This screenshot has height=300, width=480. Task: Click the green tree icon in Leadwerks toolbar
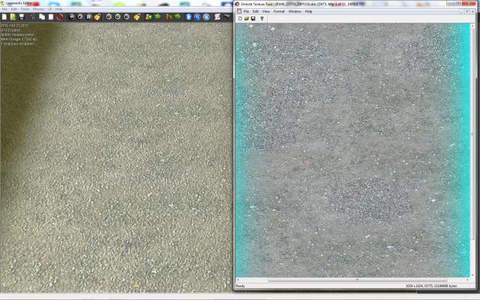tap(157, 16)
